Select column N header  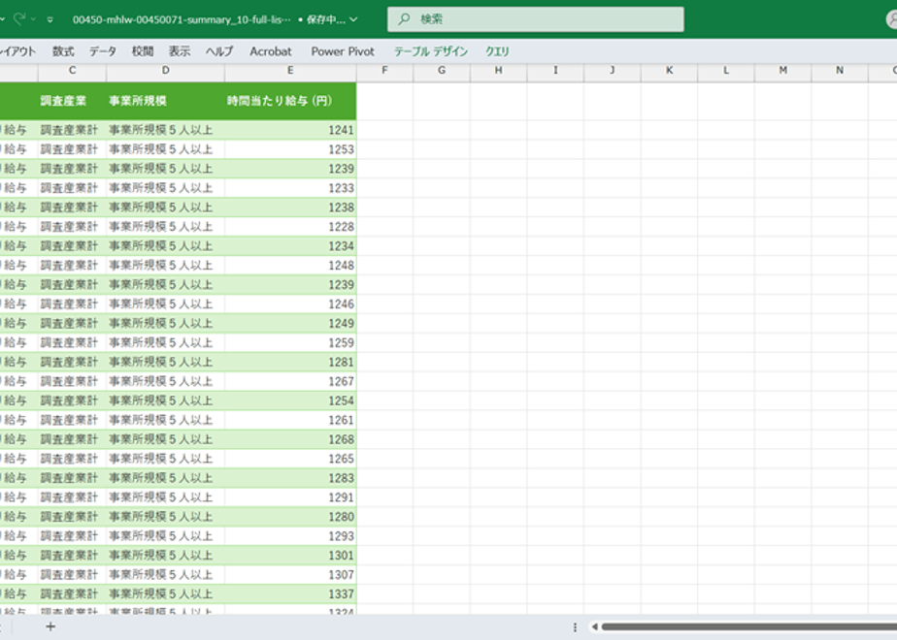pyautogui.click(x=840, y=70)
